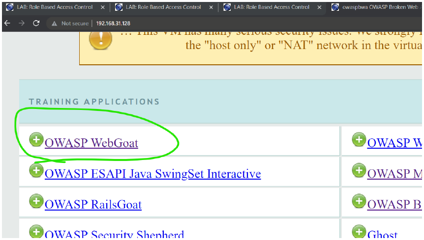The width and height of the screenshot is (424, 240).
Task: Click the Training Applications heading
Action: (x=94, y=102)
